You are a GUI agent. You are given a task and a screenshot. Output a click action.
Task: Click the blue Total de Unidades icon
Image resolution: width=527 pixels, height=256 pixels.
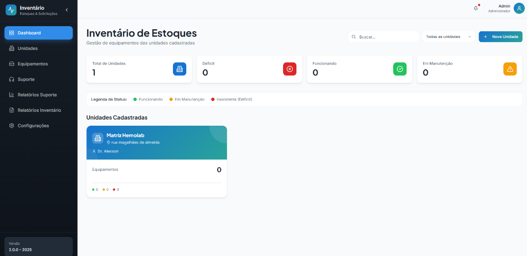click(179, 69)
